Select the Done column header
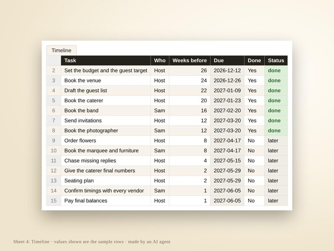Viewport: 334px width, 251px height. pos(254,61)
